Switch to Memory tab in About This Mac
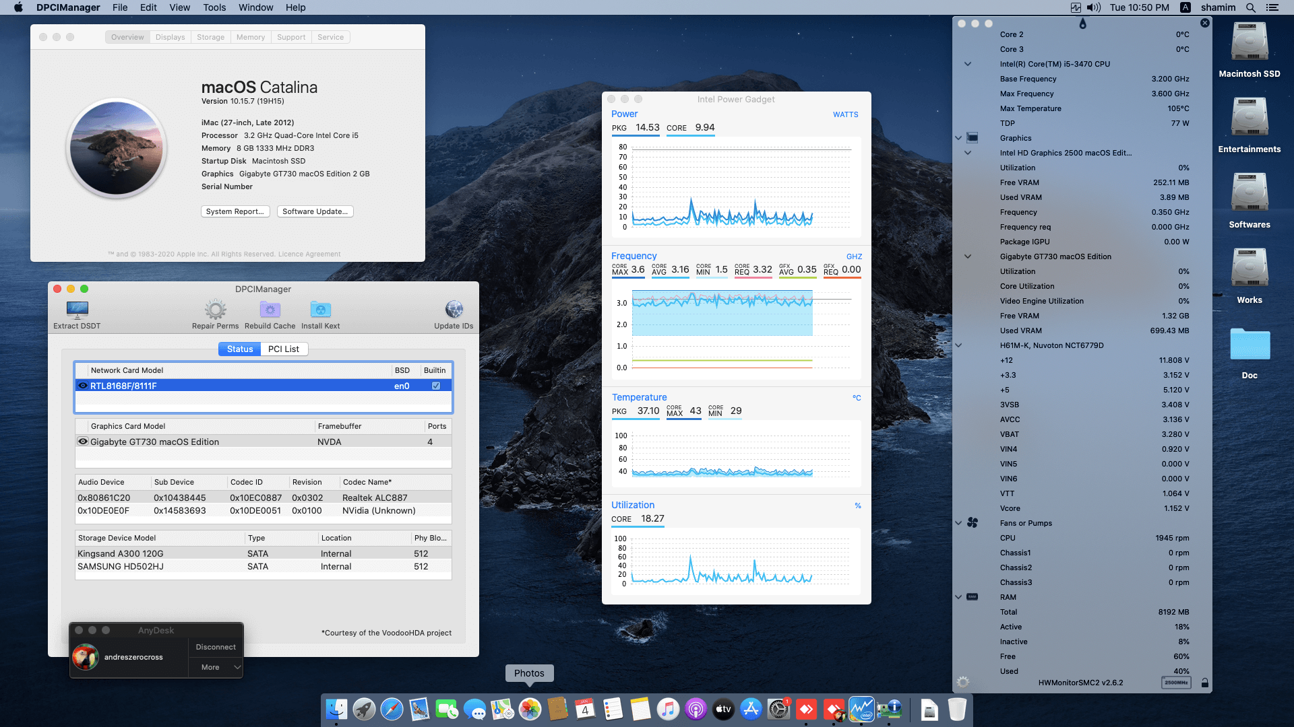Screen dimensions: 1294x727 click(x=251, y=37)
